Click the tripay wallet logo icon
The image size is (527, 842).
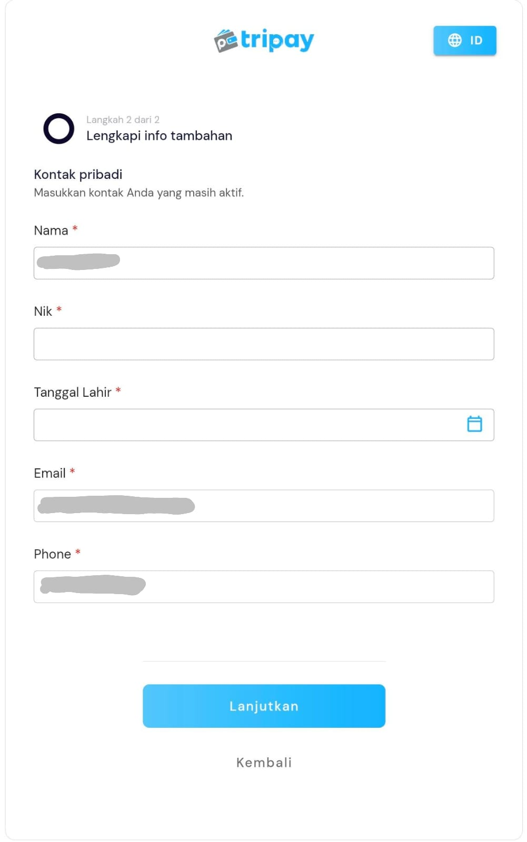click(x=226, y=41)
